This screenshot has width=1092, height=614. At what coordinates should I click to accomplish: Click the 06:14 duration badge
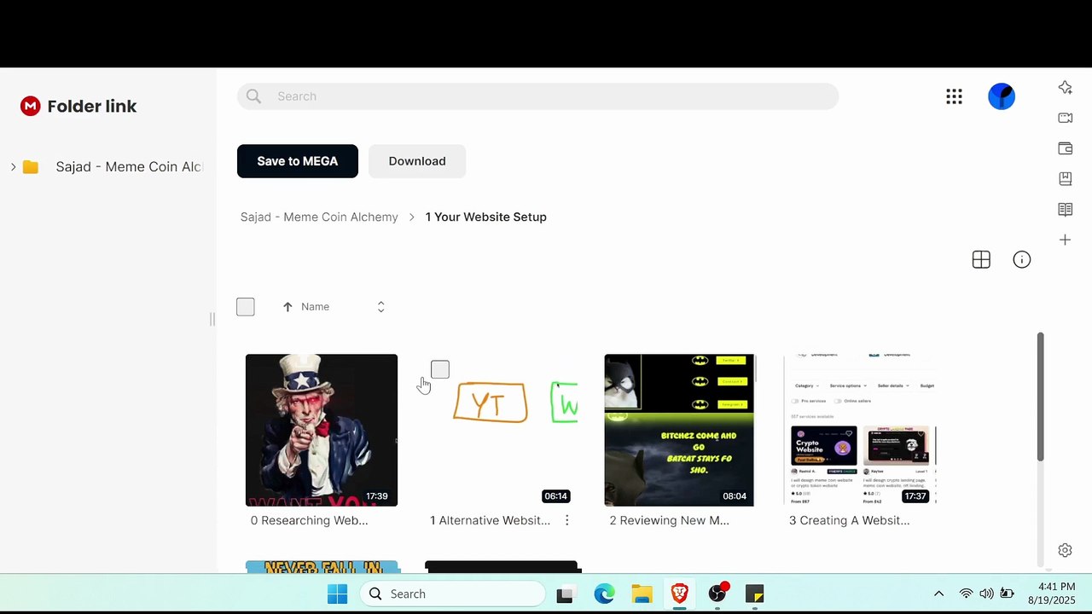[556, 496]
